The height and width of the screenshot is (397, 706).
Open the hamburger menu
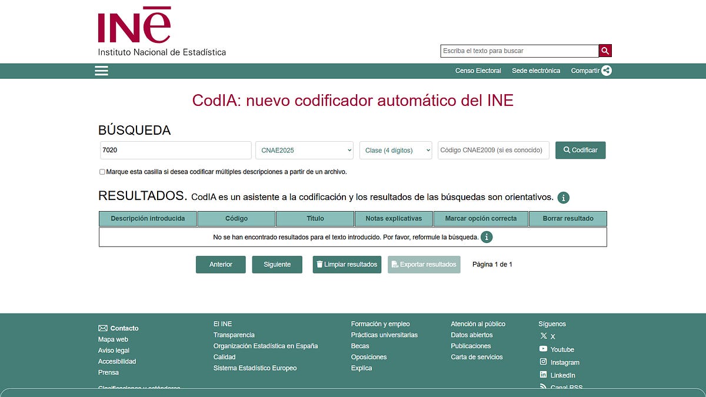102,71
